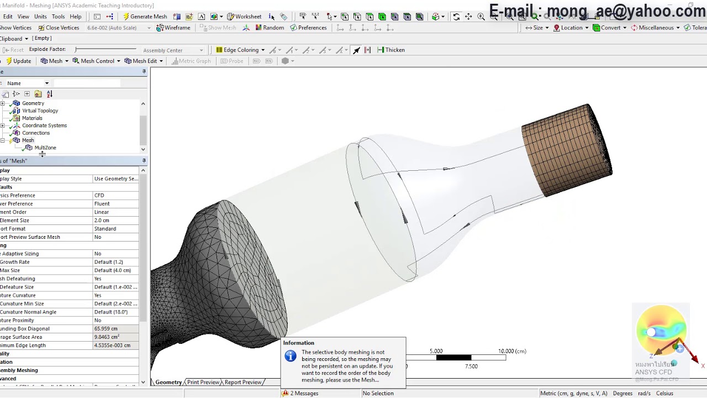Screen dimensions: 707x398
Task: Select Virtual Topology in the tree
Action: click(x=40, y=111)
